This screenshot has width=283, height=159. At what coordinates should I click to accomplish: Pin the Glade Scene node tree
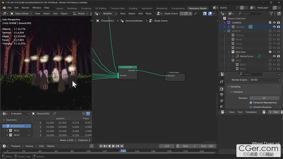click(x=195, y=13)
